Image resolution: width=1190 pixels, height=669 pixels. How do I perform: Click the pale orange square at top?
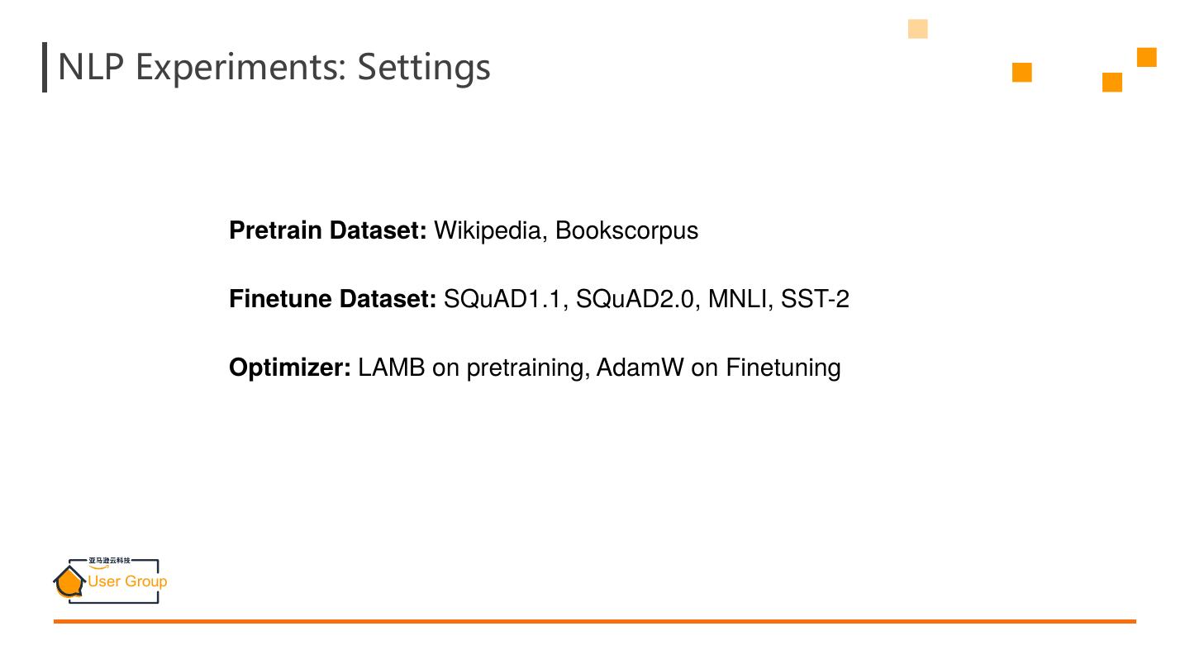click(917, 29)
